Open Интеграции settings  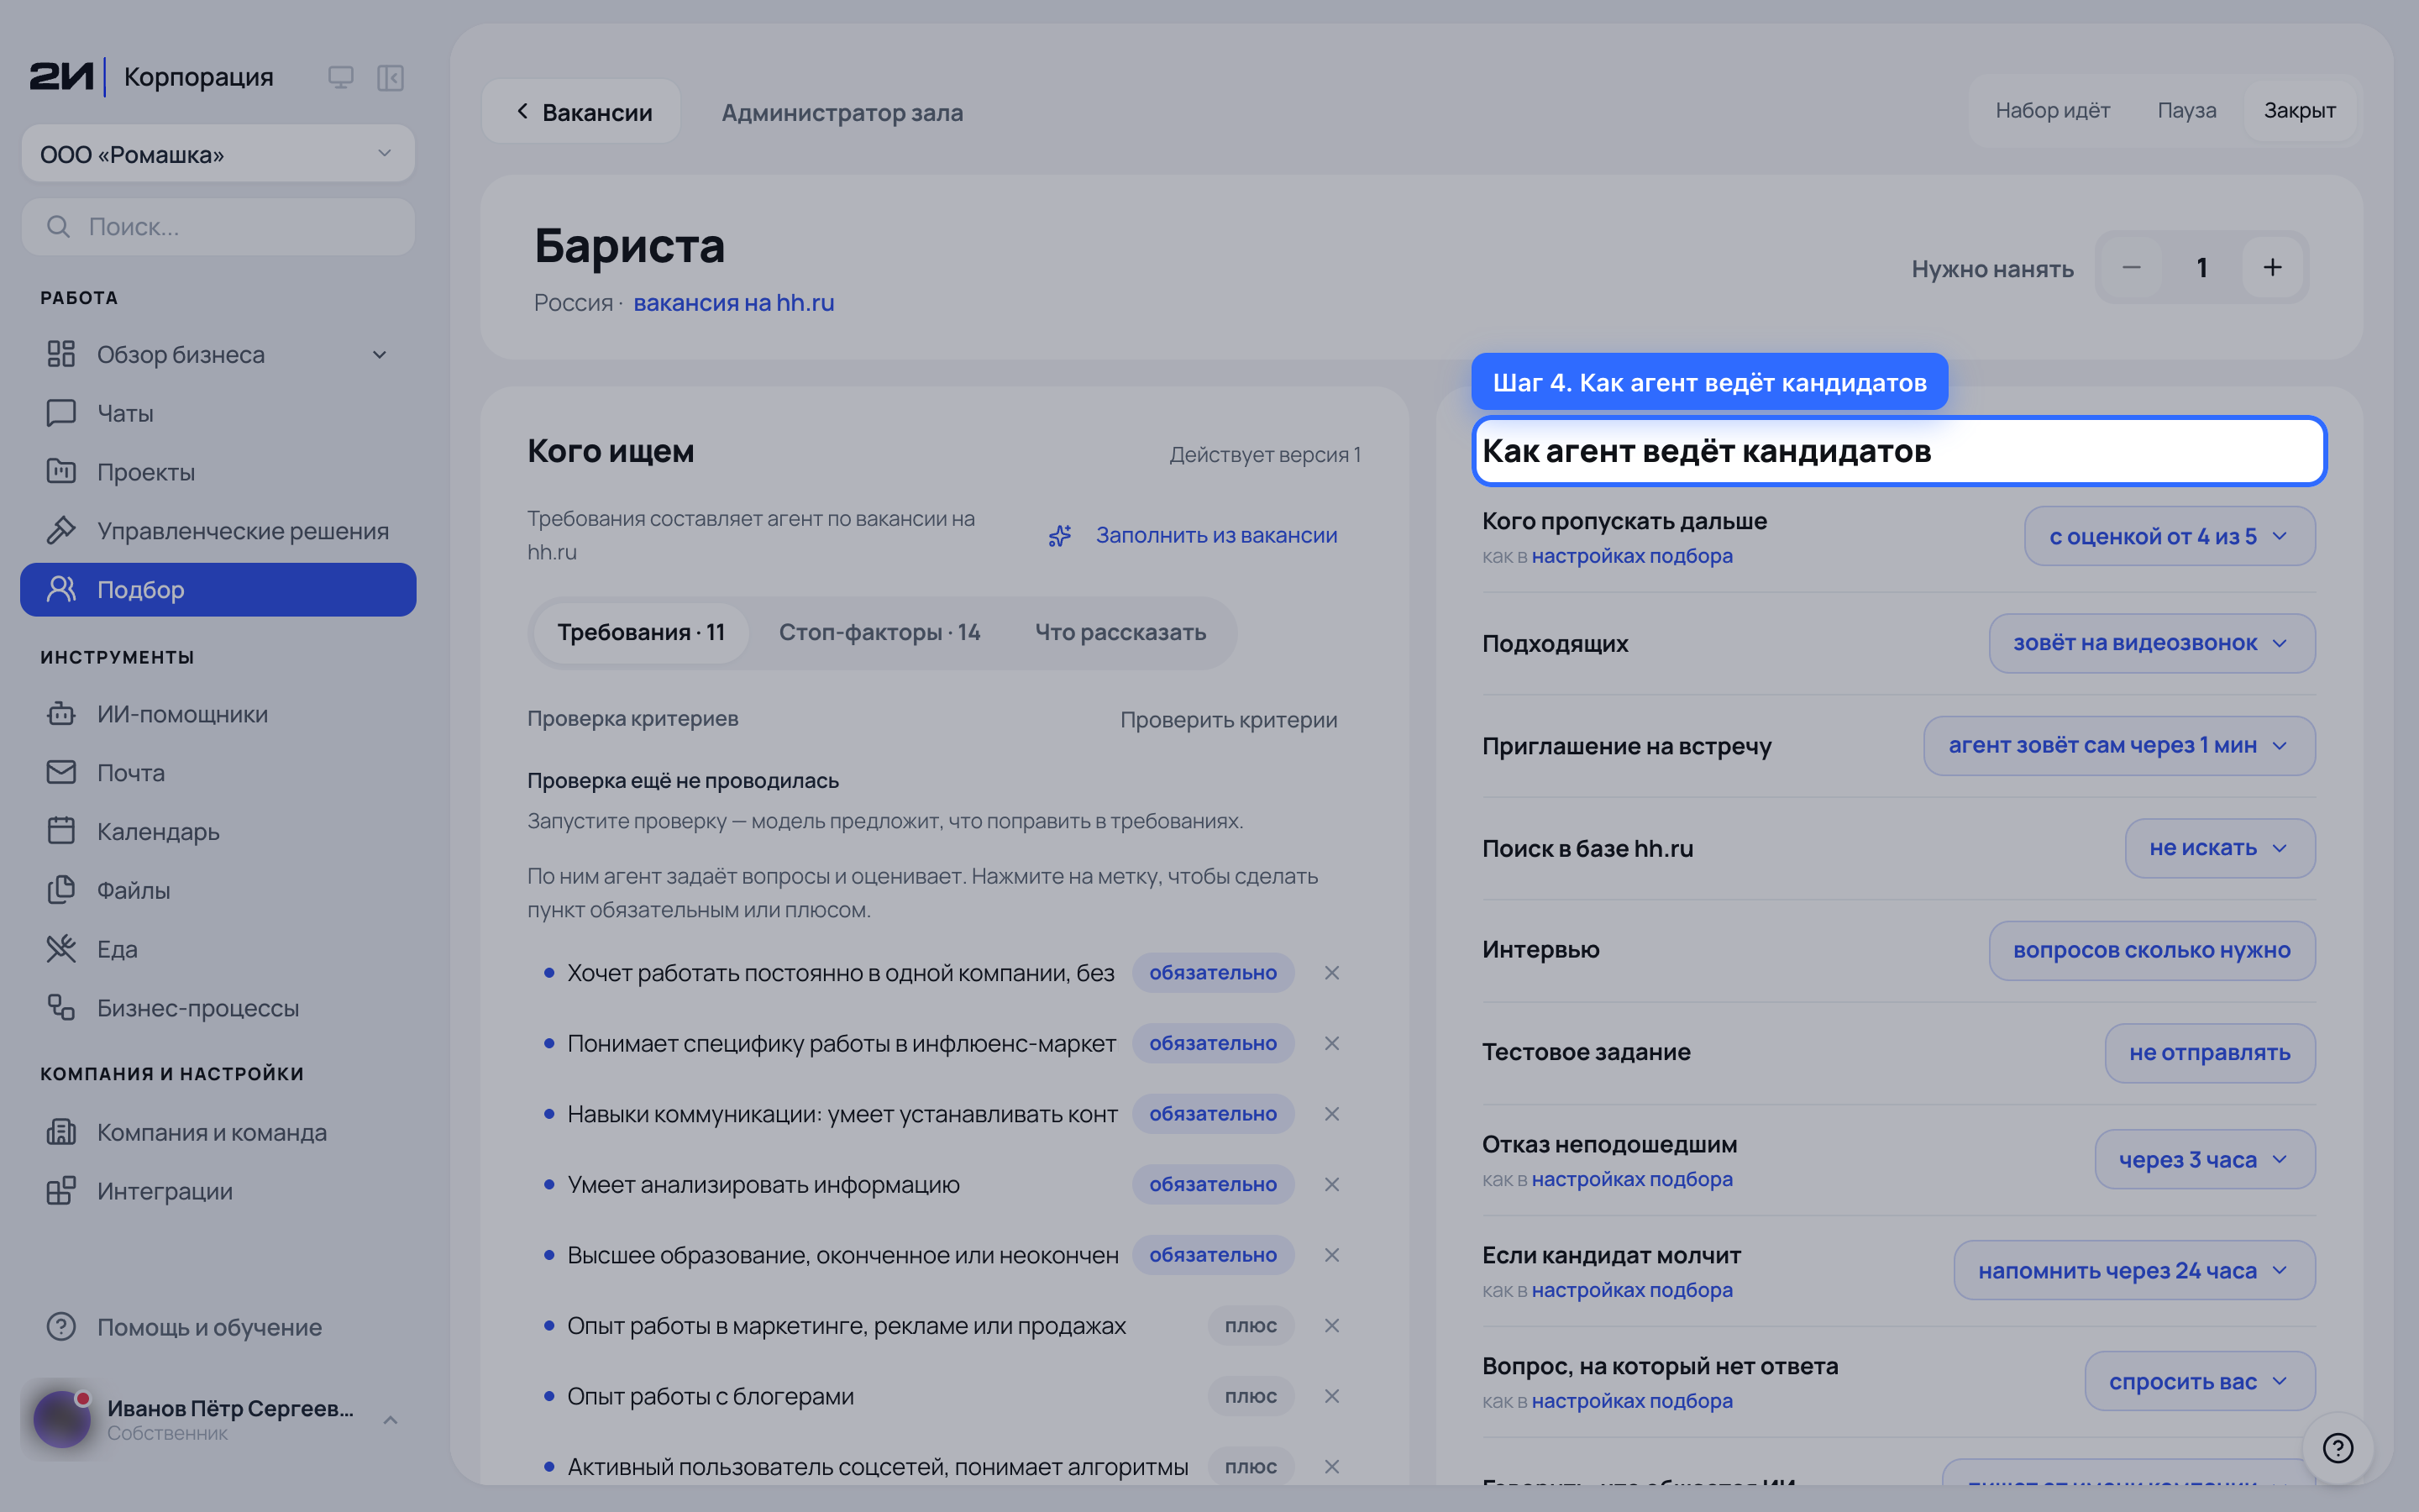point(218,1191)
